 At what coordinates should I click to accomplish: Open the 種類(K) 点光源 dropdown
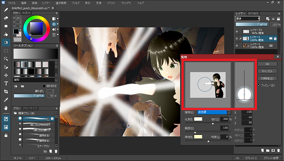click(x=214, y=112)
